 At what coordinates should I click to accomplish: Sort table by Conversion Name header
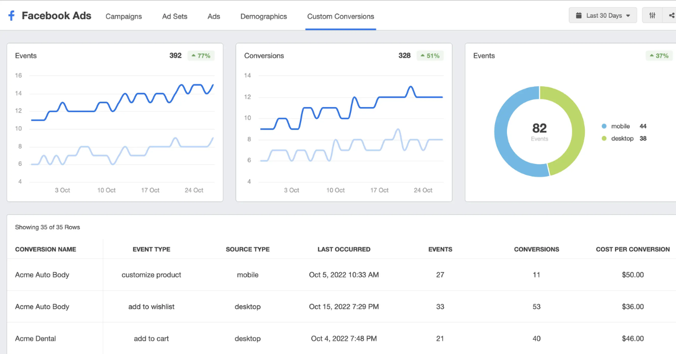[x=46, y=249]
